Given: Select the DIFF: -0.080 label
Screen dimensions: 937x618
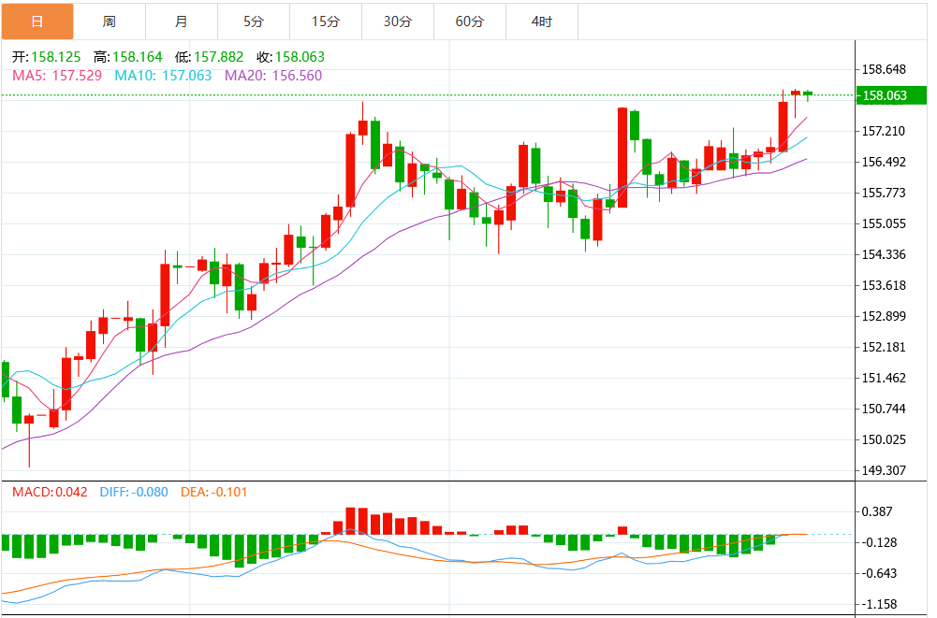Looking at the screenshot, I should 133,492.
